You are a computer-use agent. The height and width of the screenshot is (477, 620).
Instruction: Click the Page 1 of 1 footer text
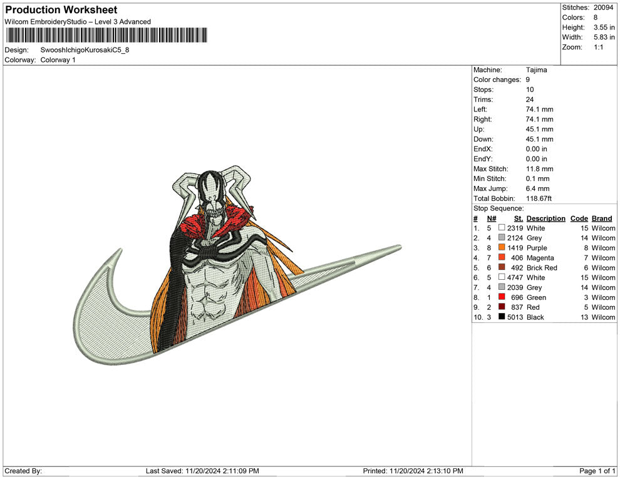click(x=597, y=471)
